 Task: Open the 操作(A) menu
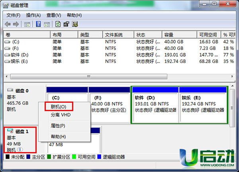(33, 16)
